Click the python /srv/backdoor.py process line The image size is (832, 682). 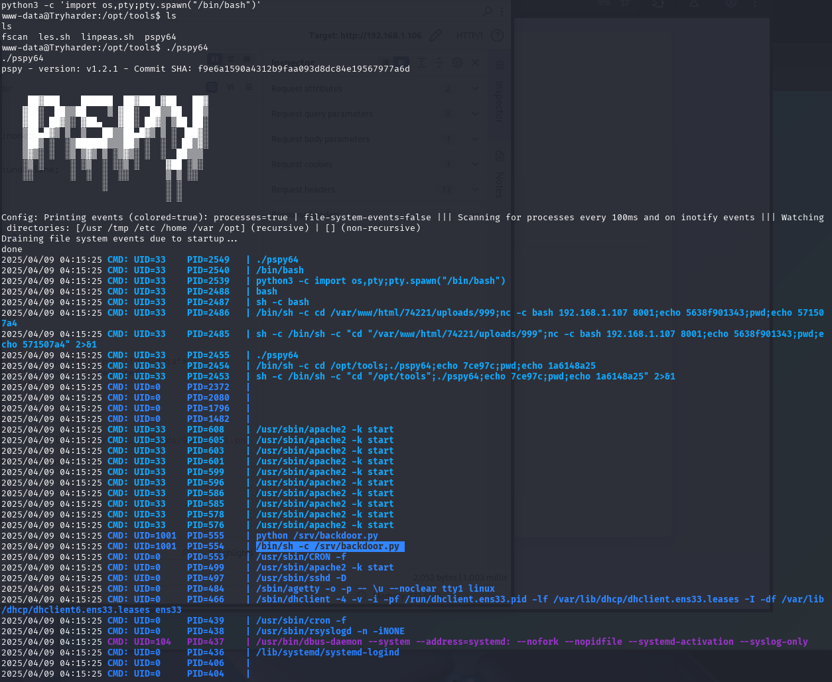coord(317,535)
